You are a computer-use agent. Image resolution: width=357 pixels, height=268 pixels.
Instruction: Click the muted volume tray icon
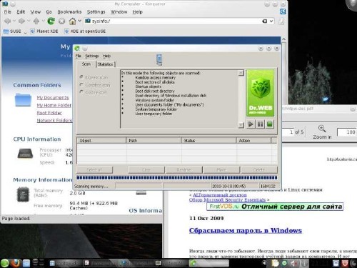(x=293, y=263)
